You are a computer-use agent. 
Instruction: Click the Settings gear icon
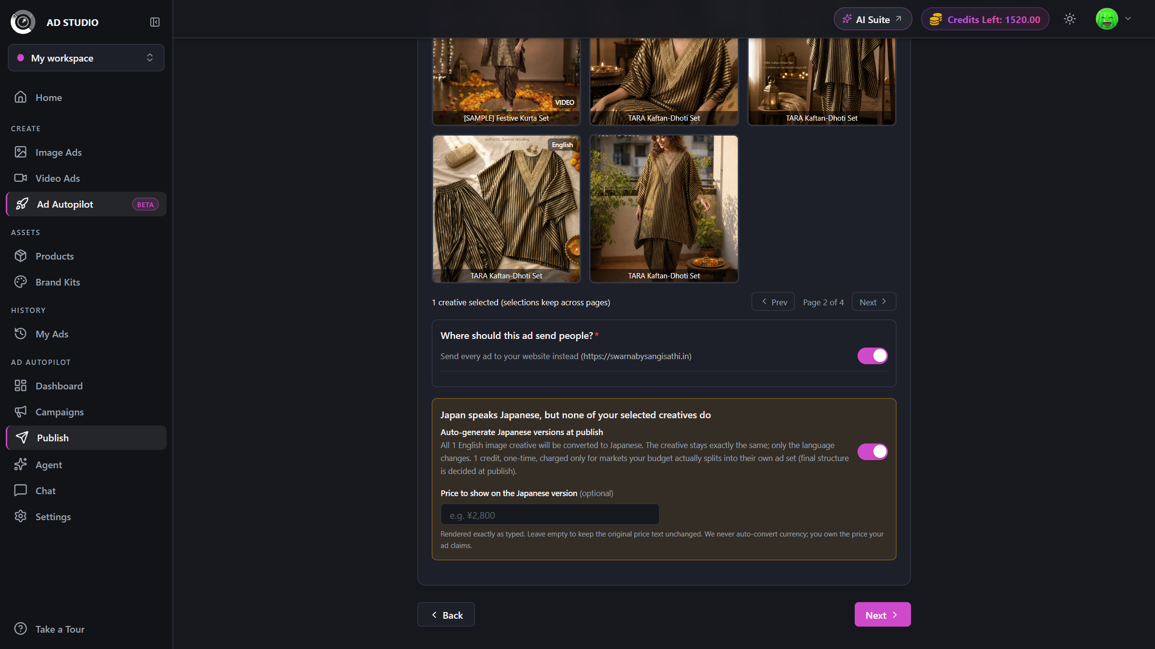[x=20, y=516]
